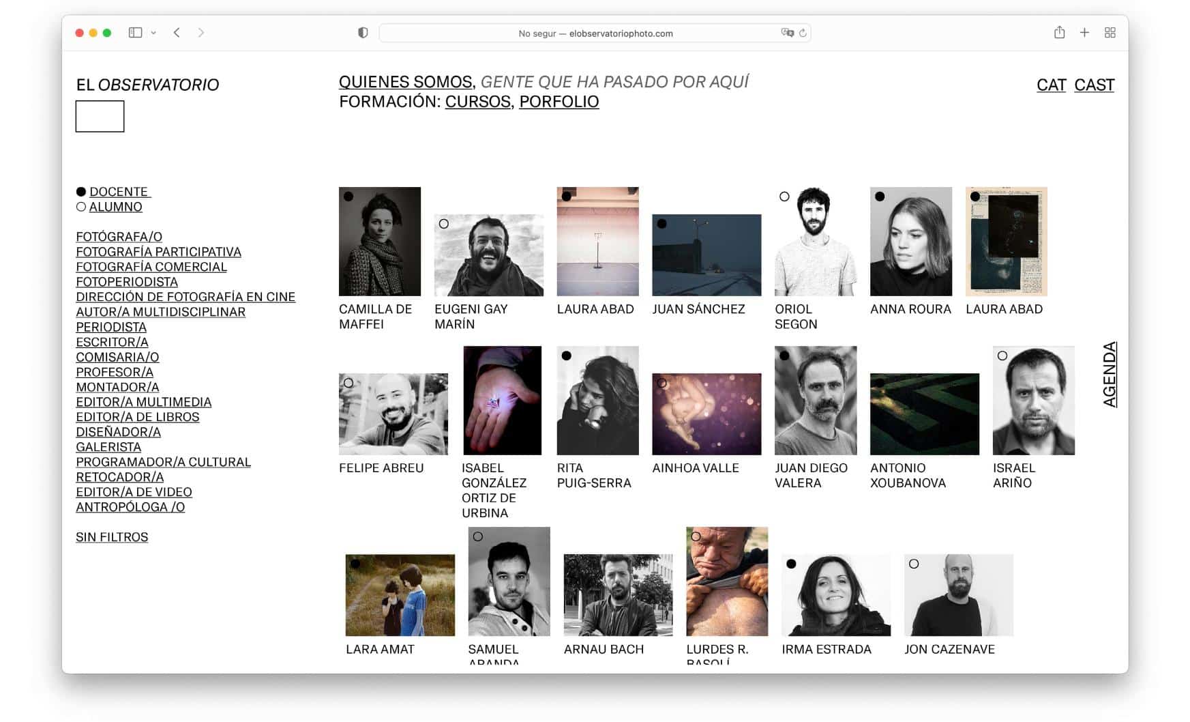Open the vertical AGENDA tab

point(1110,374)
